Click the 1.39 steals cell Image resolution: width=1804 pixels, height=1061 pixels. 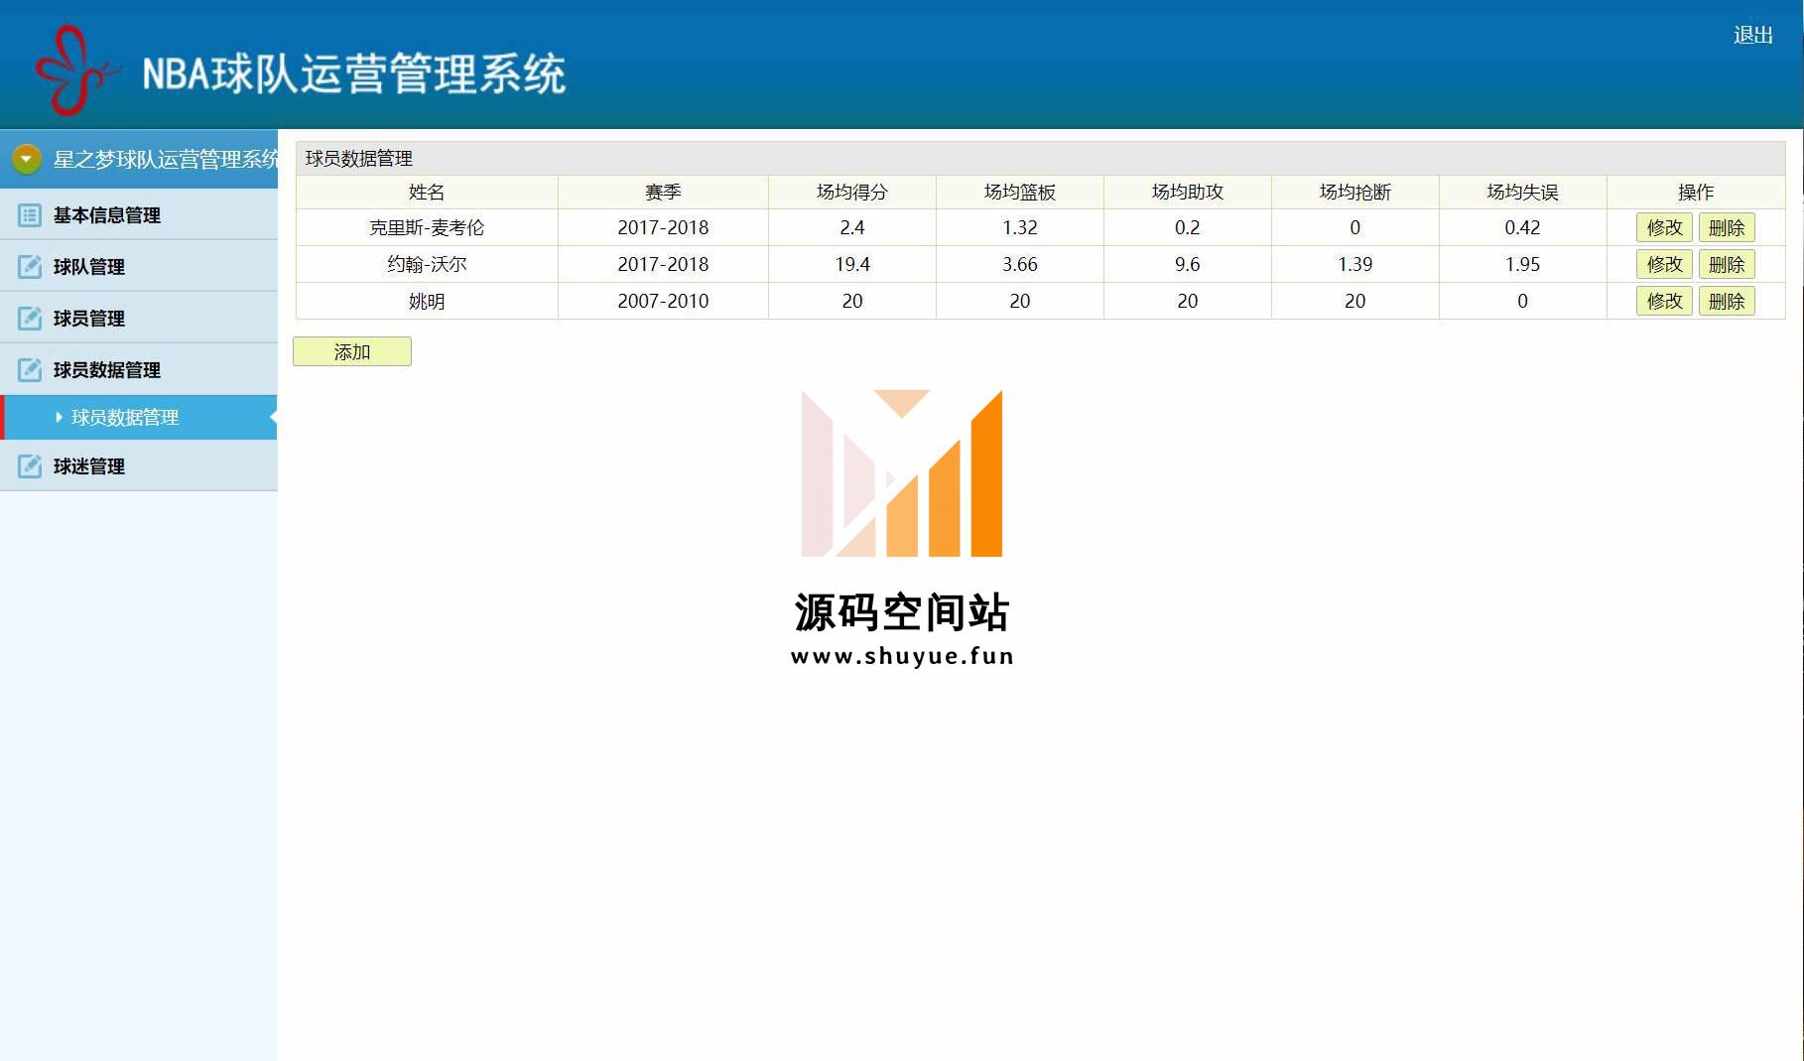[x=1355, y=265]
